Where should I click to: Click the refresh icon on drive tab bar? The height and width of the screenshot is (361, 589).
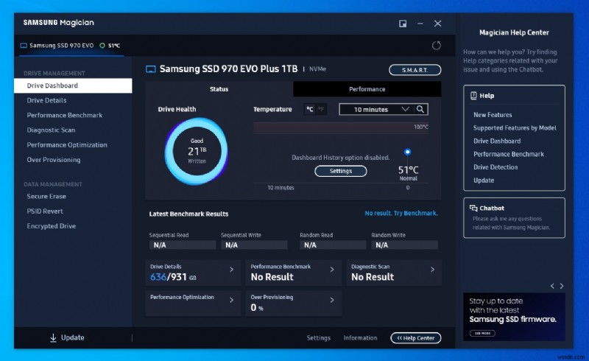coord(436,46)
